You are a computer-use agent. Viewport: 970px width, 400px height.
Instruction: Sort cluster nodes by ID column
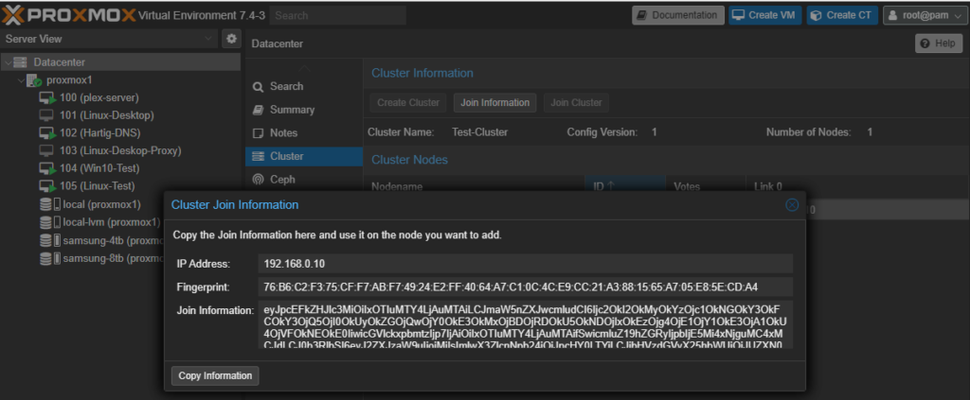coord(625,185)
